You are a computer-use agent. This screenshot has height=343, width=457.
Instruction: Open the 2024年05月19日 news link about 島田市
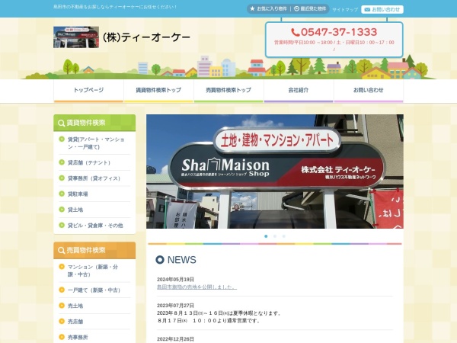click(197, 287)
